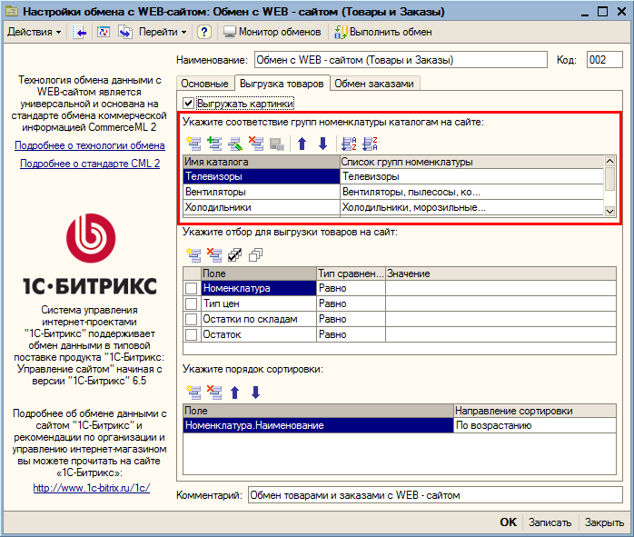The height and width of the screenshot is (537, 634).
Task: Select Телевизоры catalog name cell
Action: click(x=262, y=176)
